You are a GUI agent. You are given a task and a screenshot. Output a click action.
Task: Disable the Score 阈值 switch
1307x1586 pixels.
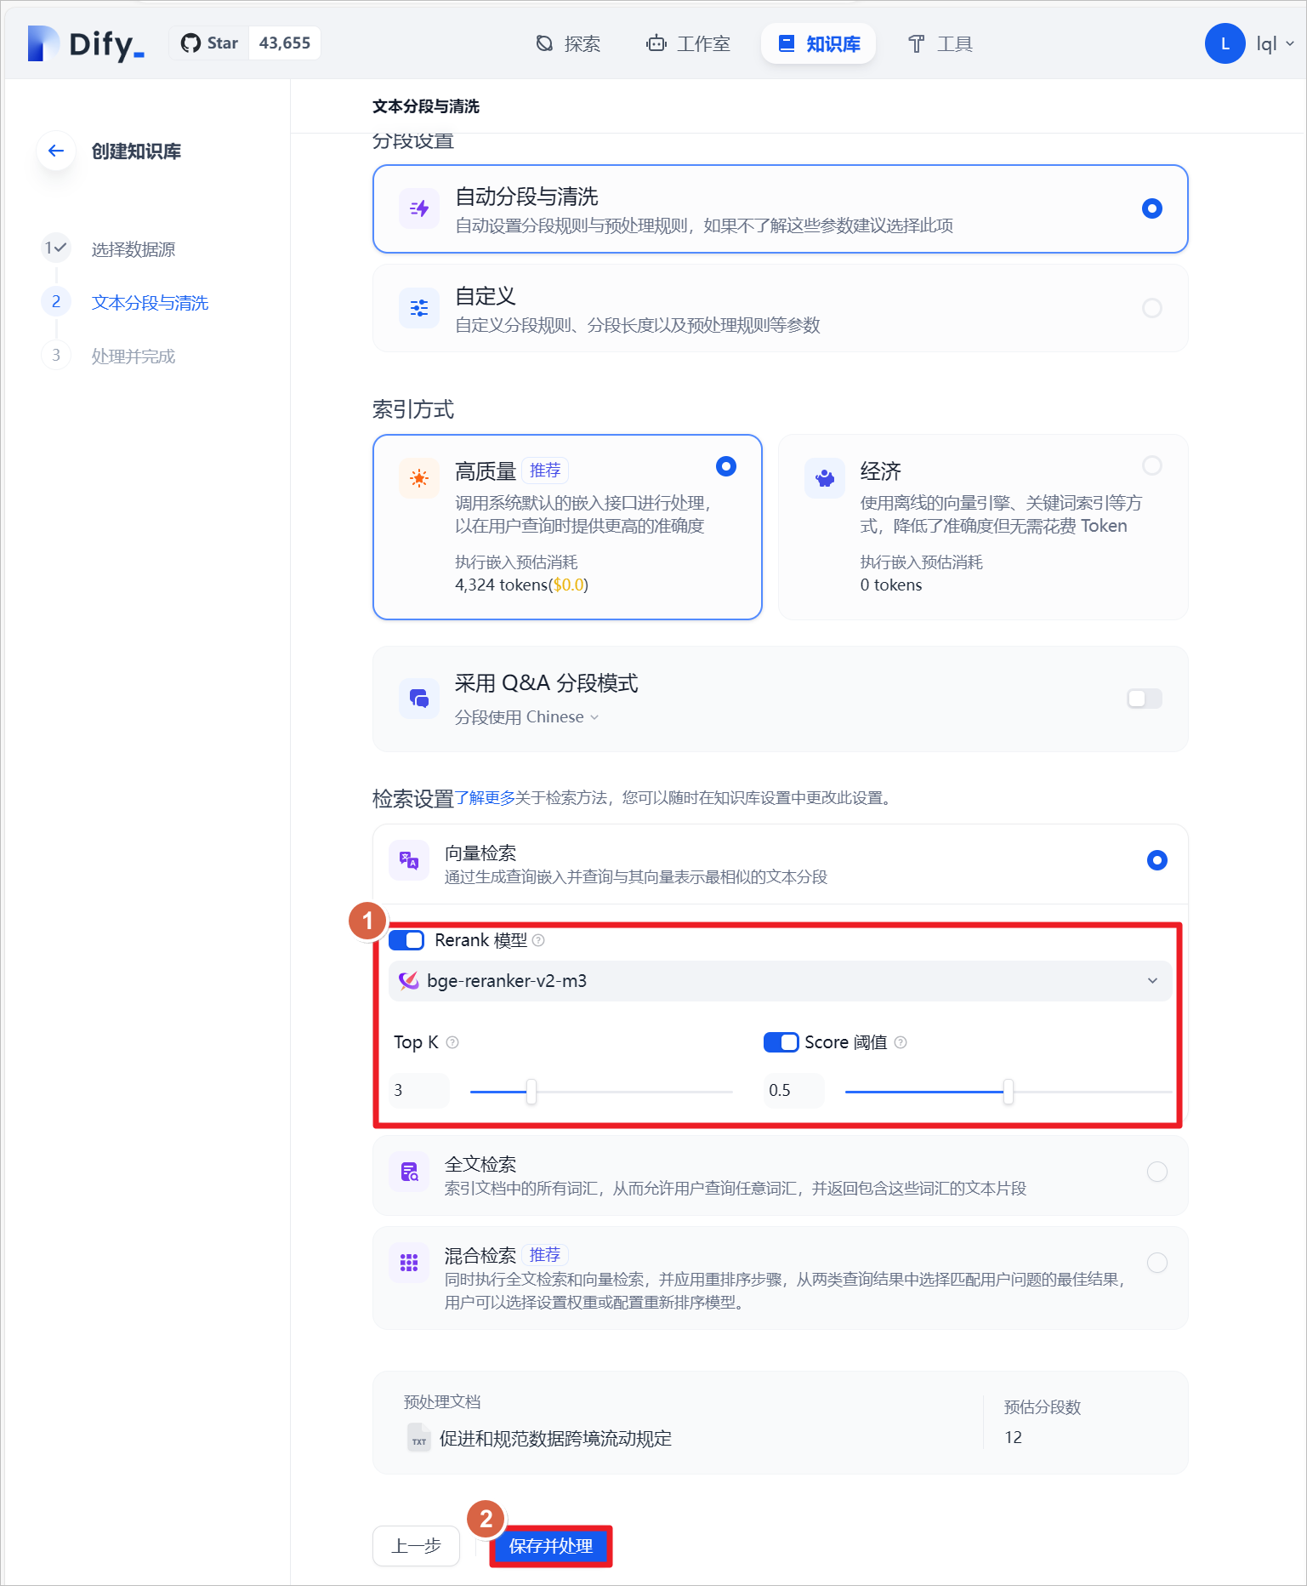point(781,1042)
